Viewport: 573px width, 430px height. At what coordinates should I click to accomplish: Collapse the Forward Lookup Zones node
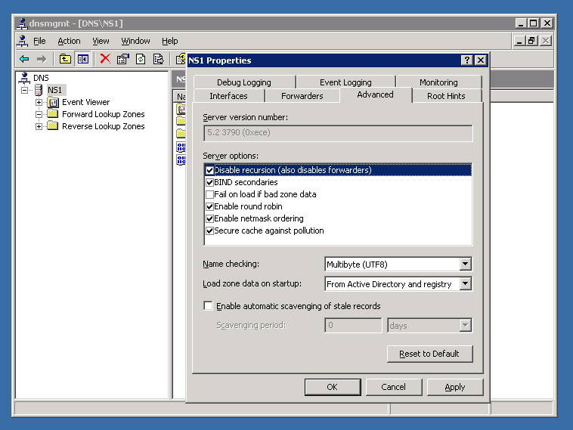coord(39,114)
